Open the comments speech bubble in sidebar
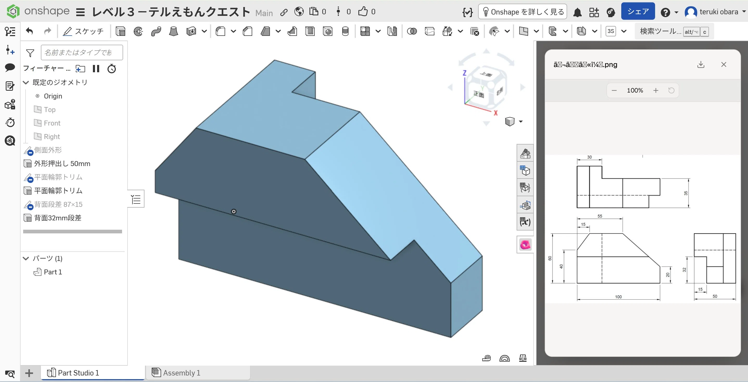 tap(10, 68)
